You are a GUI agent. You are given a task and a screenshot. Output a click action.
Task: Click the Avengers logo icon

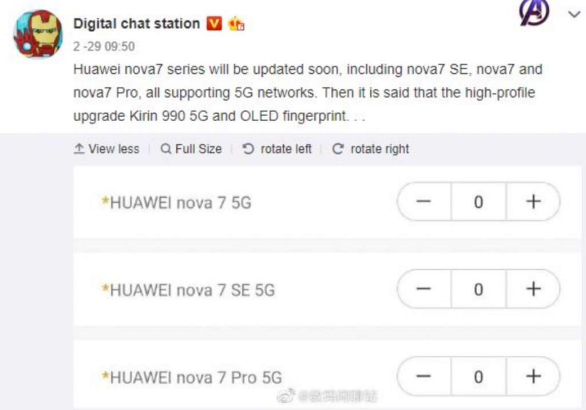534,13
